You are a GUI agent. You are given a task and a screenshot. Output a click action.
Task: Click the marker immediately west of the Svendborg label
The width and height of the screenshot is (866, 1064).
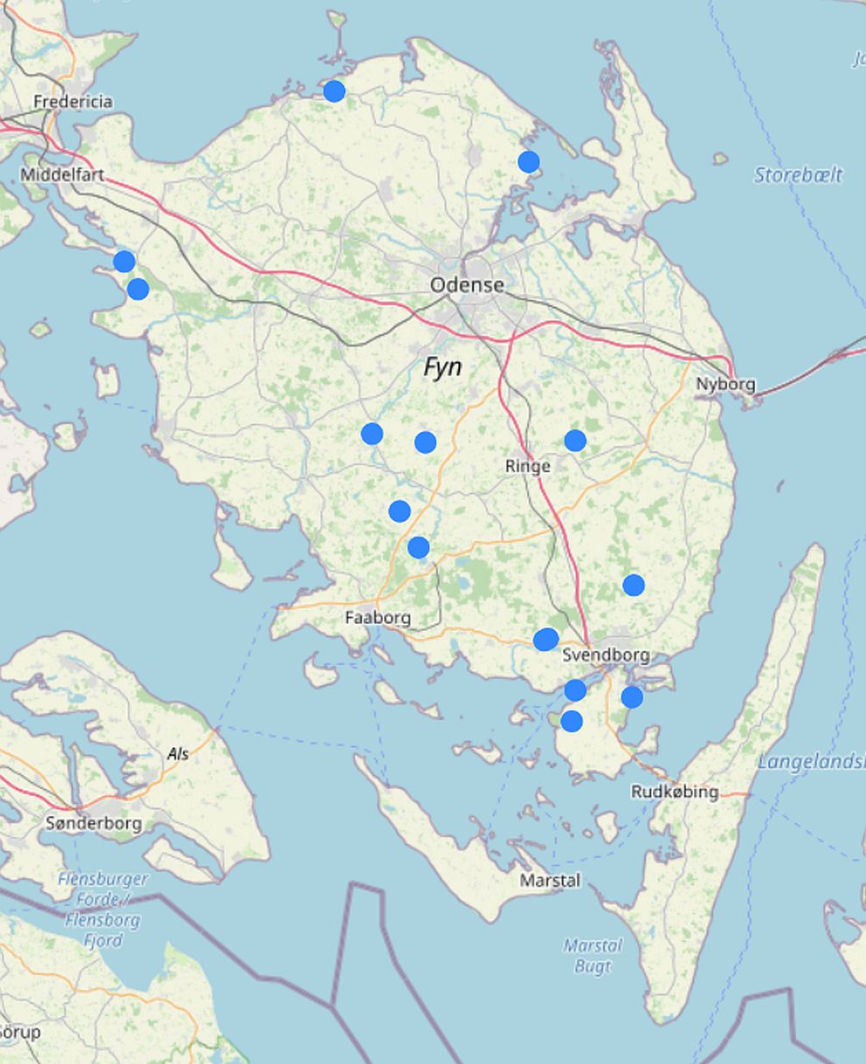pyautogui.click(x=546, y=639)
